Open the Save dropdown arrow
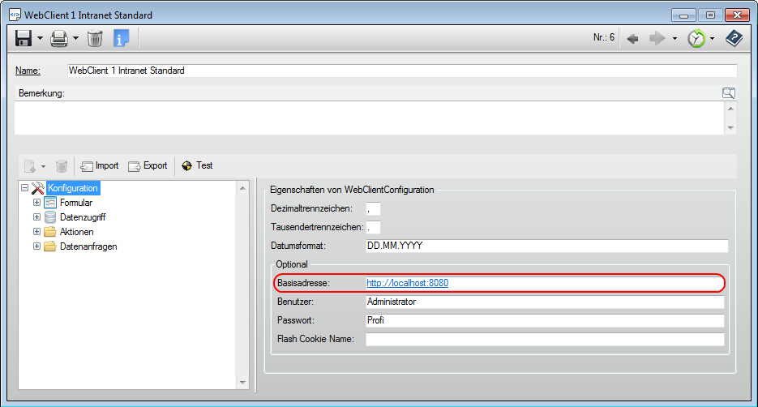 39,38
